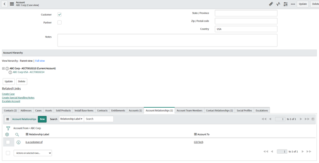
Task: Click the filter funnel icon
Action: 8,128
